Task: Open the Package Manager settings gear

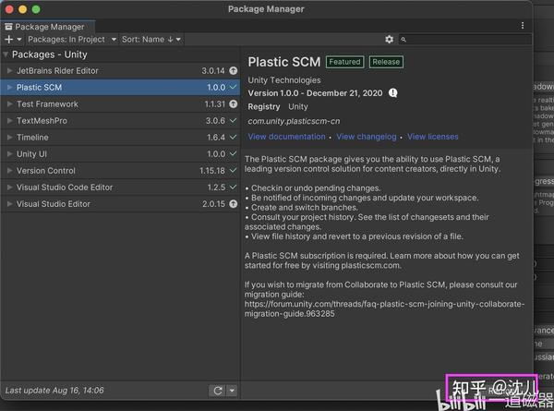Action: click(x=389, y=39)
